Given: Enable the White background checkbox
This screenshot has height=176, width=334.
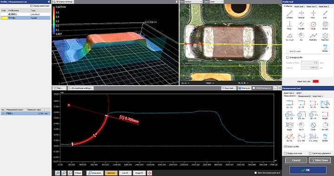Looking at the screenshot, I should click(x=254, y=88).
